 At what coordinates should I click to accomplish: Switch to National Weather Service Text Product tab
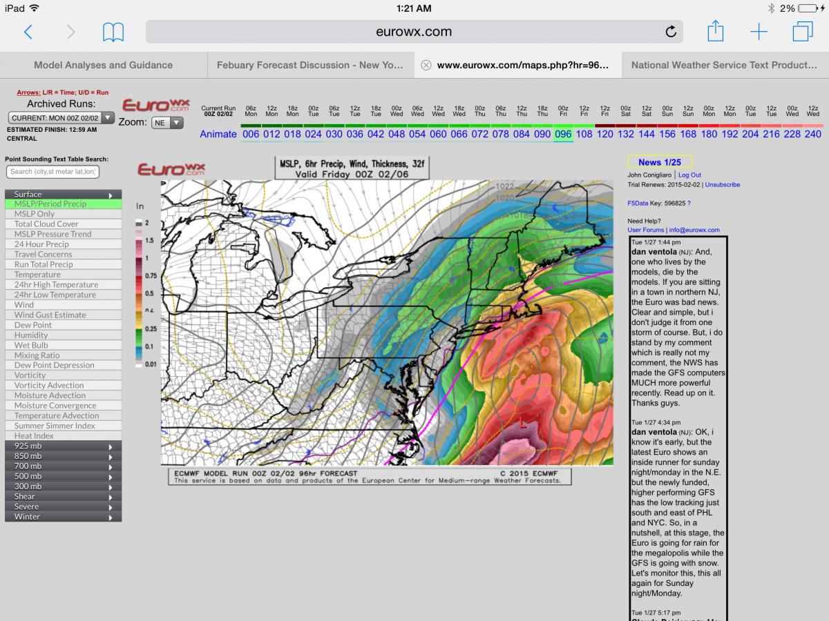tap(724, 65)
